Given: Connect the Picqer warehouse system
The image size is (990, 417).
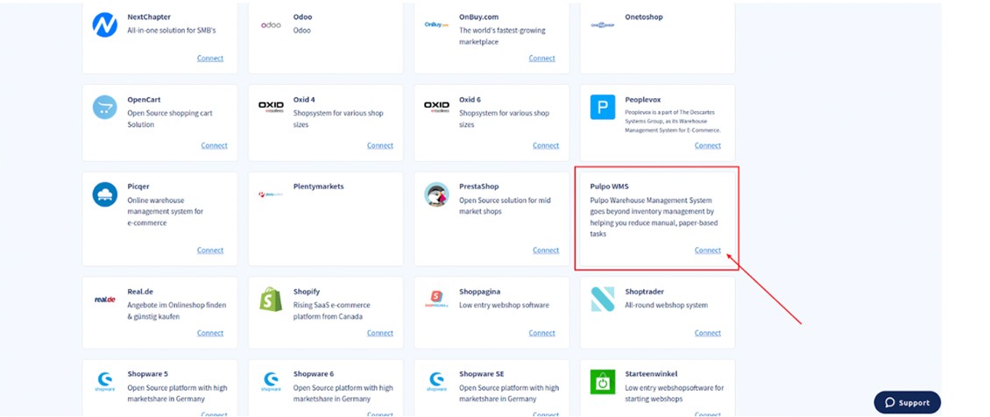Looking at the screenshot, I should [x=210, y=250].
